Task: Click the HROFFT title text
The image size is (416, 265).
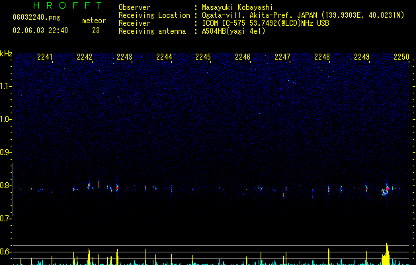Action: pos(67,5)
